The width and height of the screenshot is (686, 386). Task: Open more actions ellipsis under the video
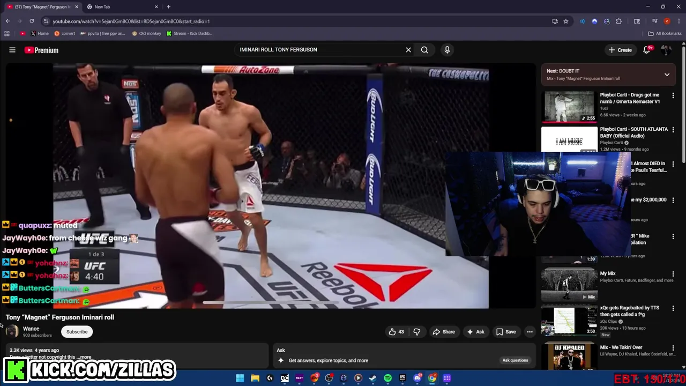(x=530, y=332)
